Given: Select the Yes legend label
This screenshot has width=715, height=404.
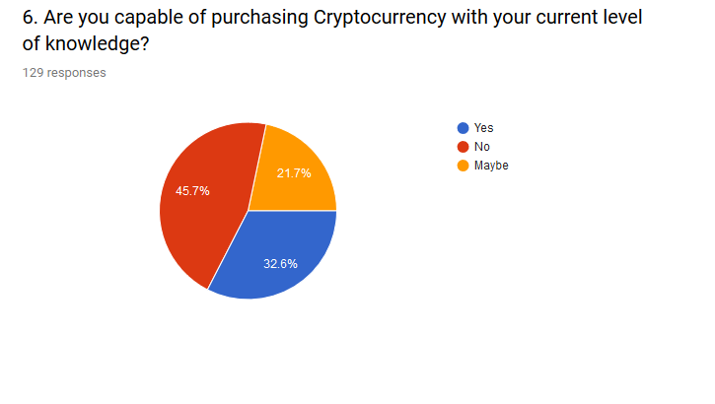Looking at the screenshot, I should pos(483,128).
